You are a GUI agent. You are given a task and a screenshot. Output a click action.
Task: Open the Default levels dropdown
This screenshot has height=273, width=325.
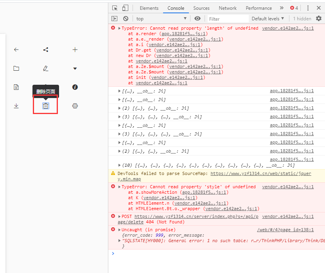tap(268, 18)
